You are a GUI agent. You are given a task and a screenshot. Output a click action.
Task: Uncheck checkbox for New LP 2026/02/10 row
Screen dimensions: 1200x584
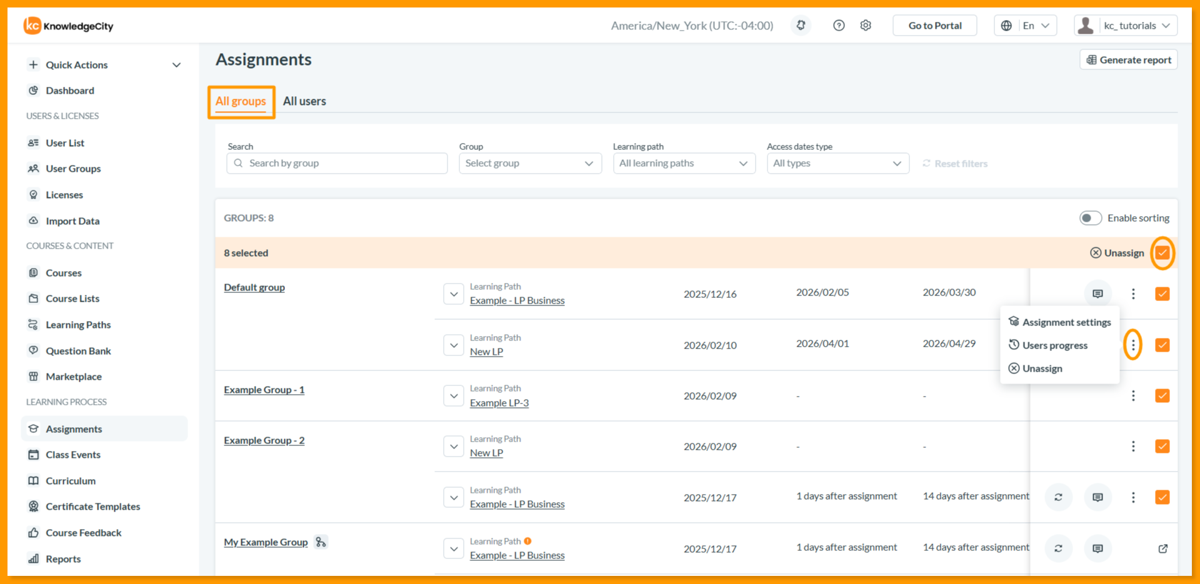[1162, 345]
